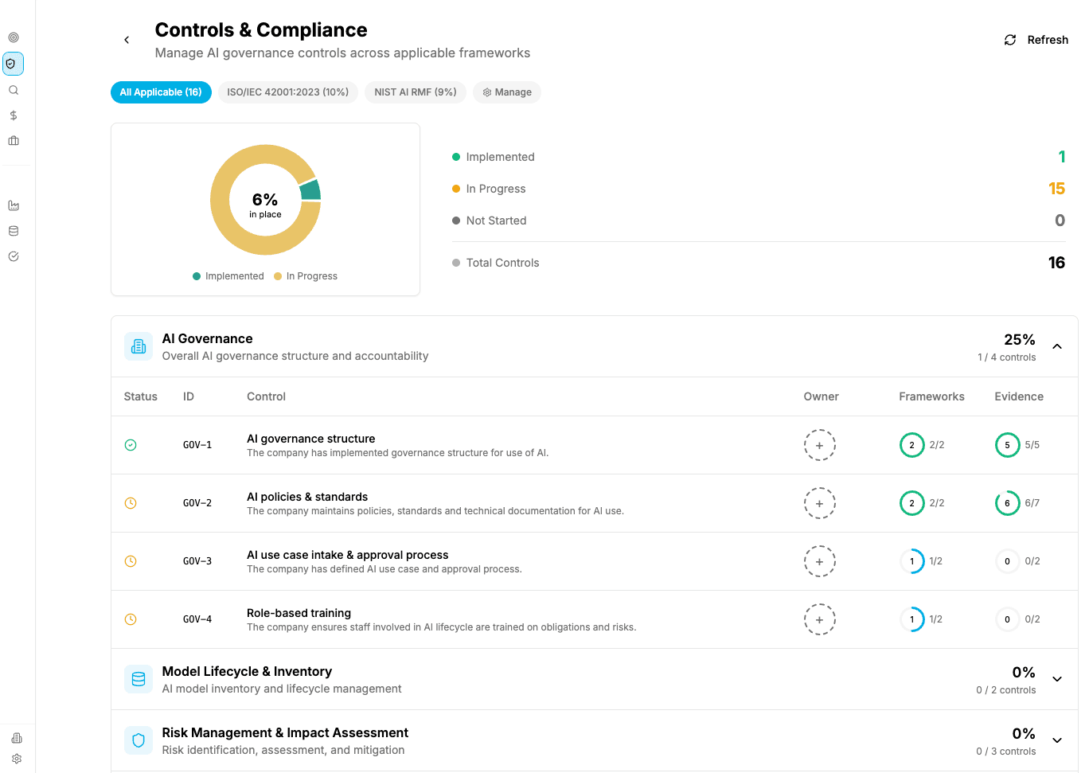Click the target icon in the sidebar
1089x773 pixels.
(14, 37)
